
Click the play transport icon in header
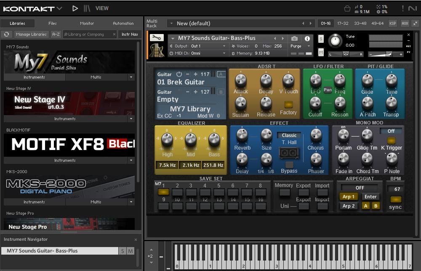click(x=75, y=8)
